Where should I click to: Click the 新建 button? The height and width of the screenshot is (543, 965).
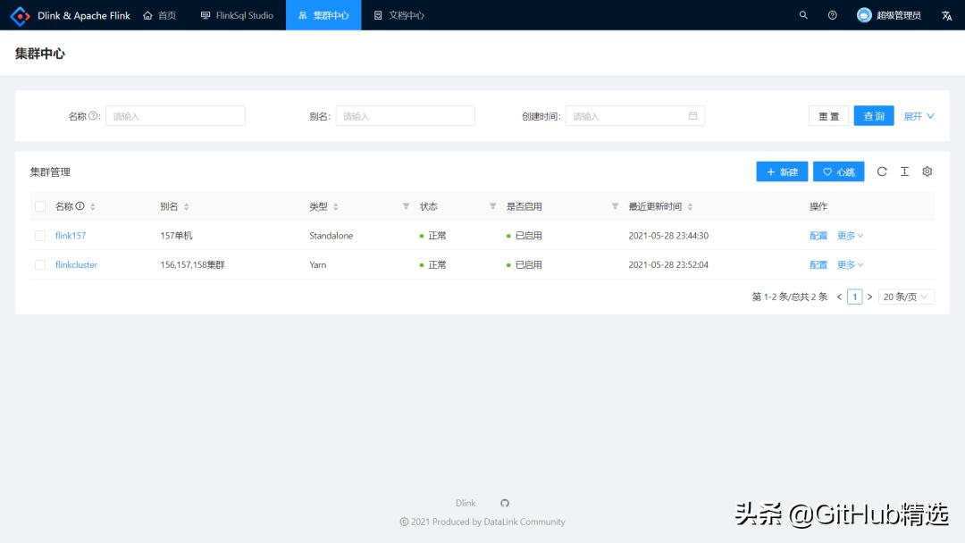point(782,171)
